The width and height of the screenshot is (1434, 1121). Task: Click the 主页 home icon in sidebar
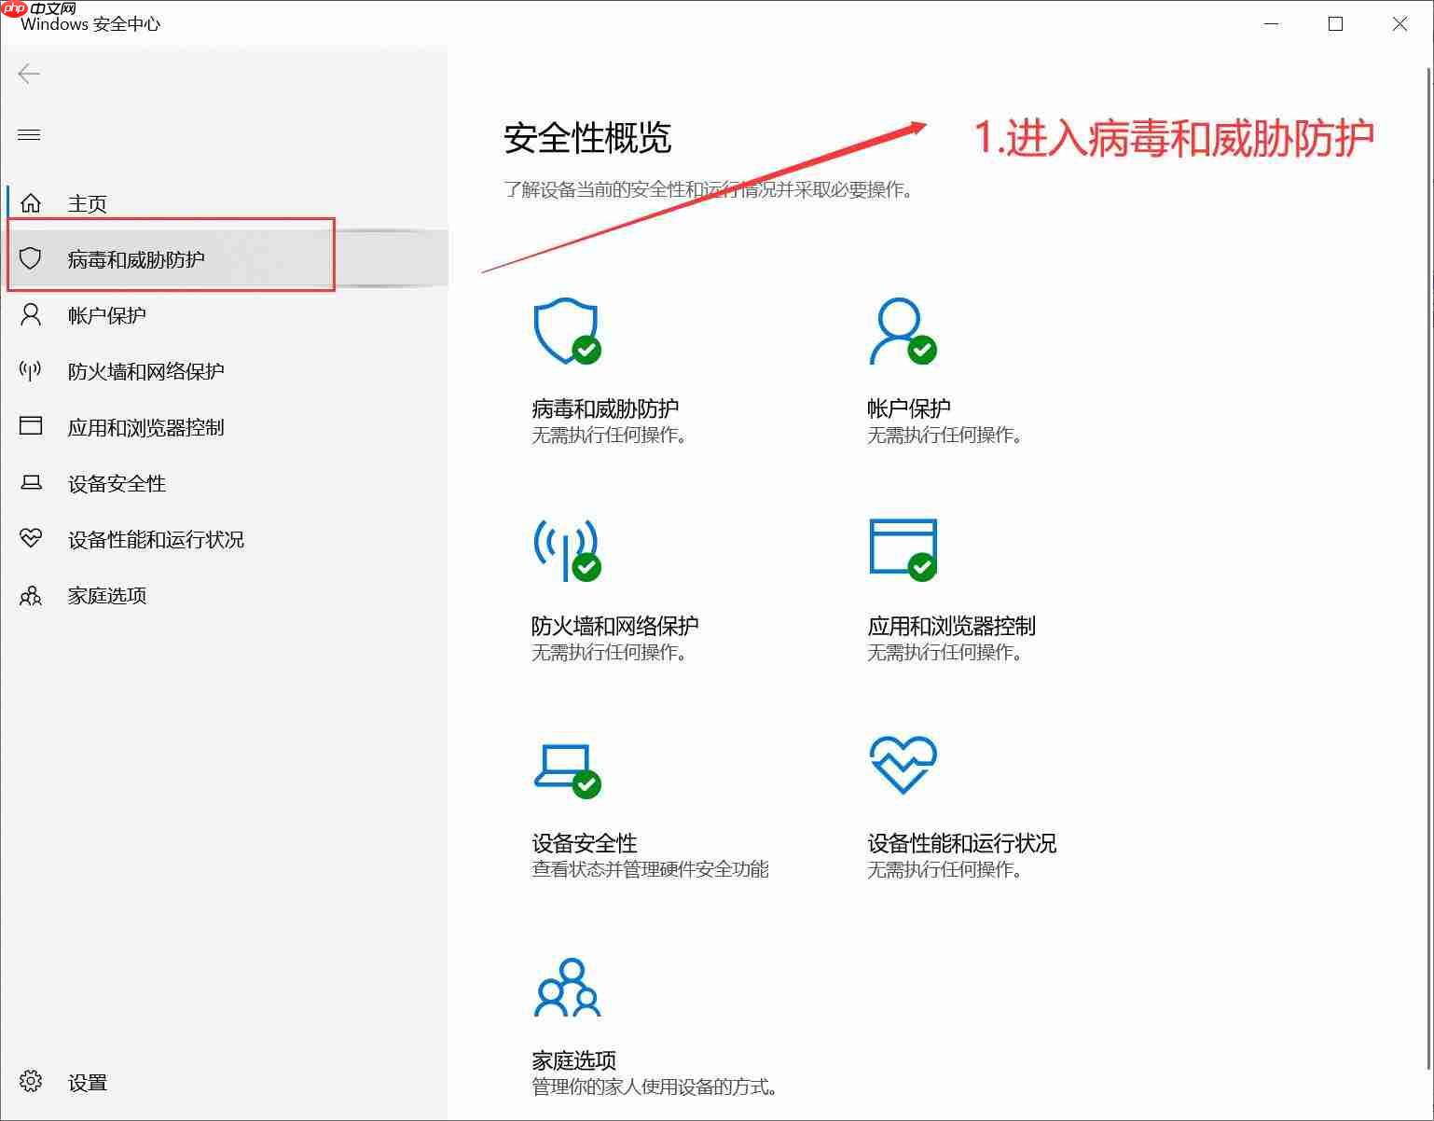click(x=31, y=202)
